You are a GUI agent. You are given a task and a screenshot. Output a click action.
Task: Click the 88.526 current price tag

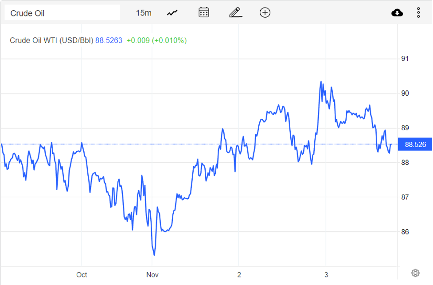click(x=415, y=144)
